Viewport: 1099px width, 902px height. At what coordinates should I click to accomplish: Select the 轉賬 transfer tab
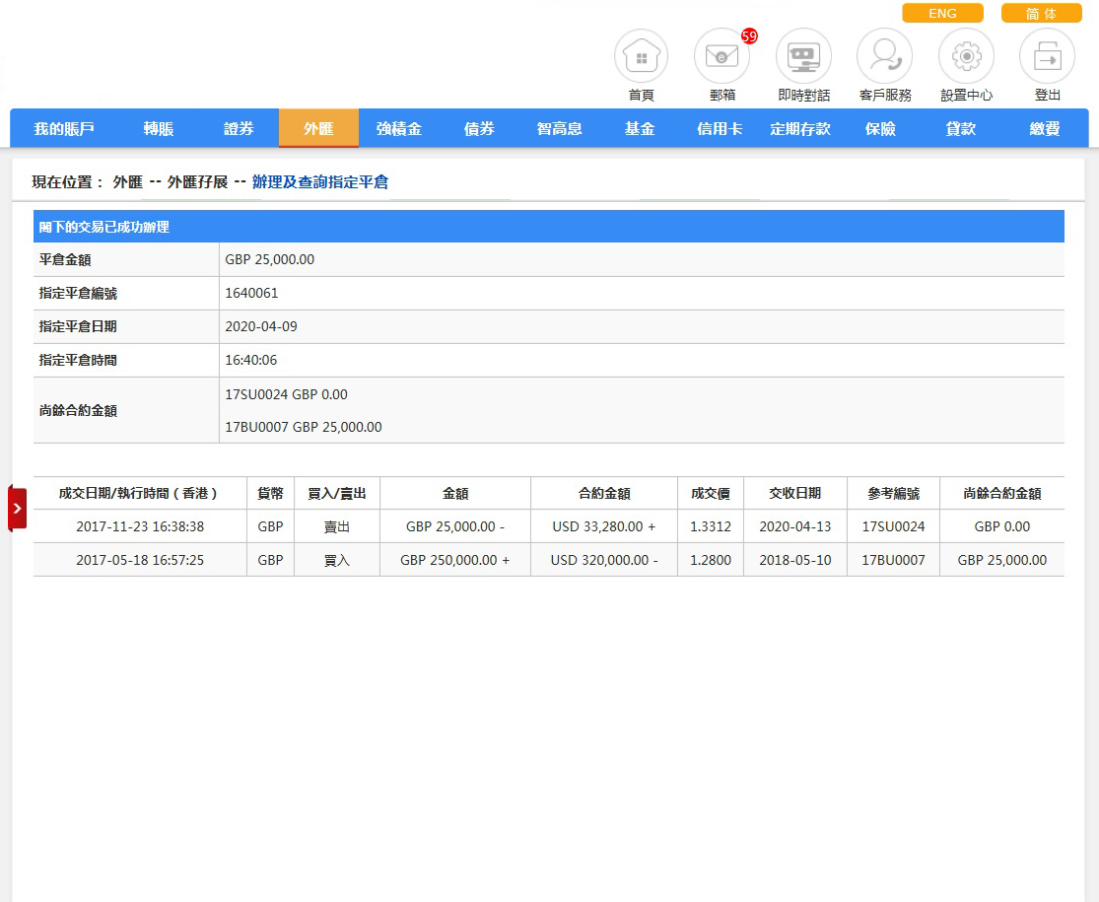[x=159, y=129]
